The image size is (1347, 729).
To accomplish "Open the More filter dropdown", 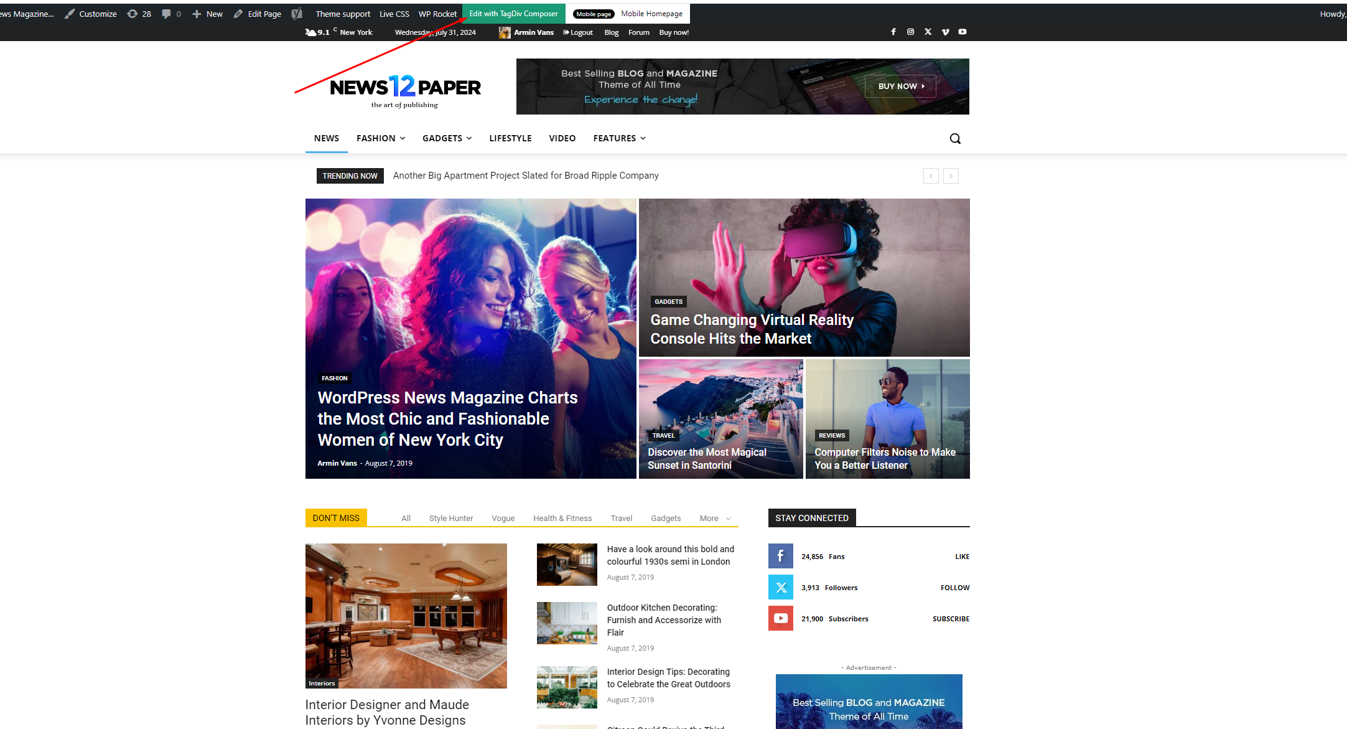I will 715,518.
